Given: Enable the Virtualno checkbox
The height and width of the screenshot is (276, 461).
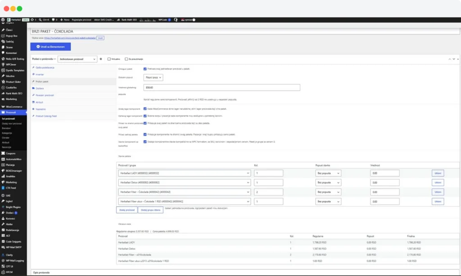Looking at the screenshot, I should click(109, 59).
